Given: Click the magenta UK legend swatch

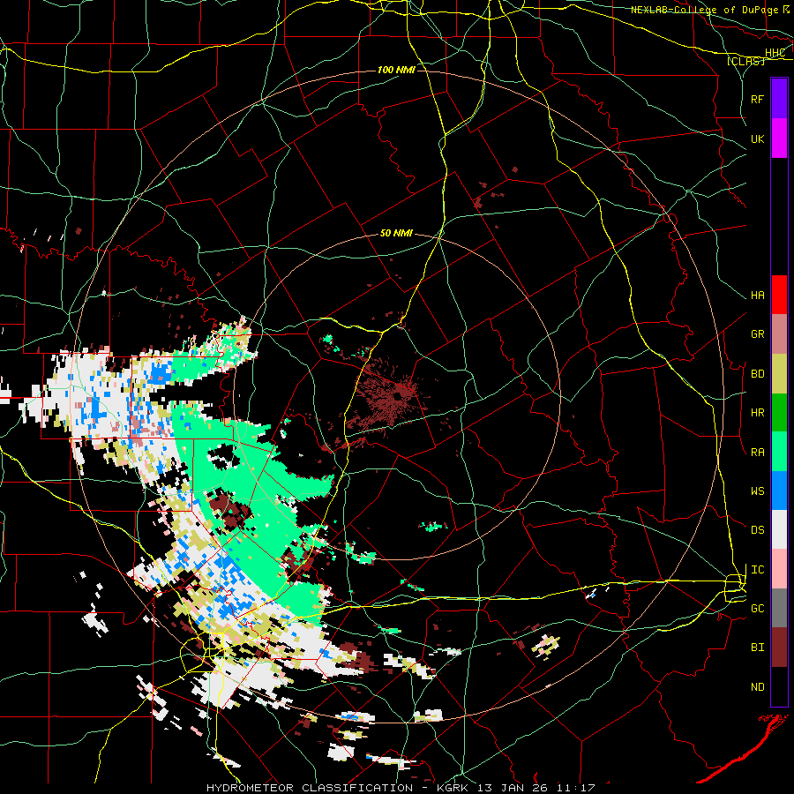Looking at the screenshot, I should (x=779, y=139).
